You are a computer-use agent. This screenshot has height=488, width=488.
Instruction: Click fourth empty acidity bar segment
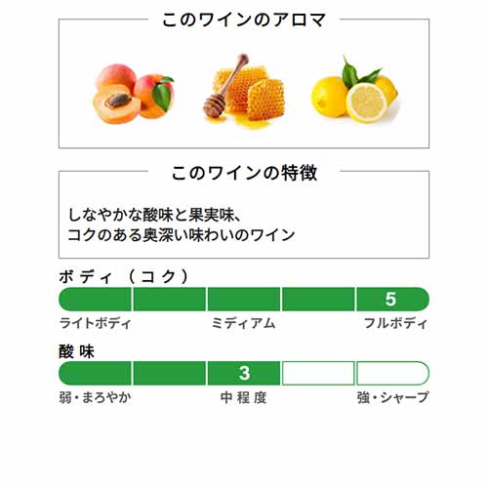pos(318,373)
